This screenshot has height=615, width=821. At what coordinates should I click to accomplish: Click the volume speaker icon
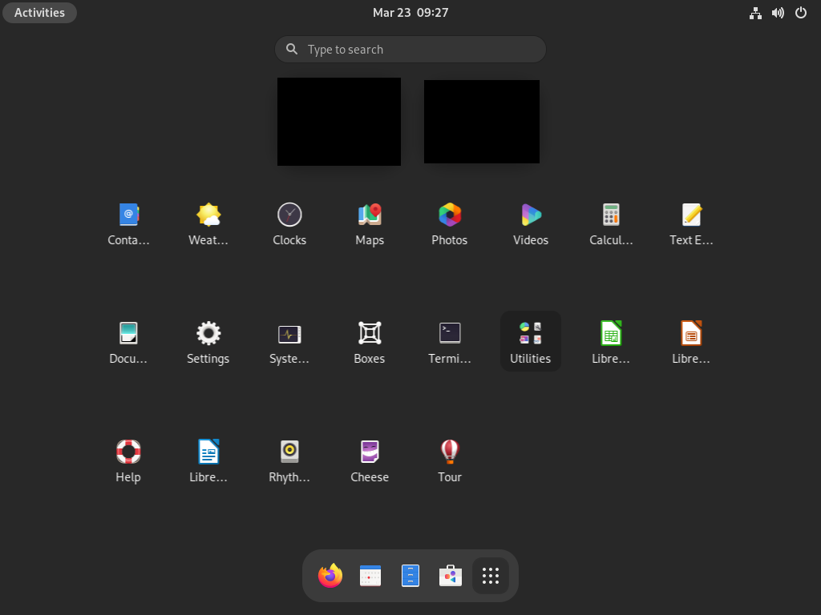pyautogui.click(x=778, y=13)
